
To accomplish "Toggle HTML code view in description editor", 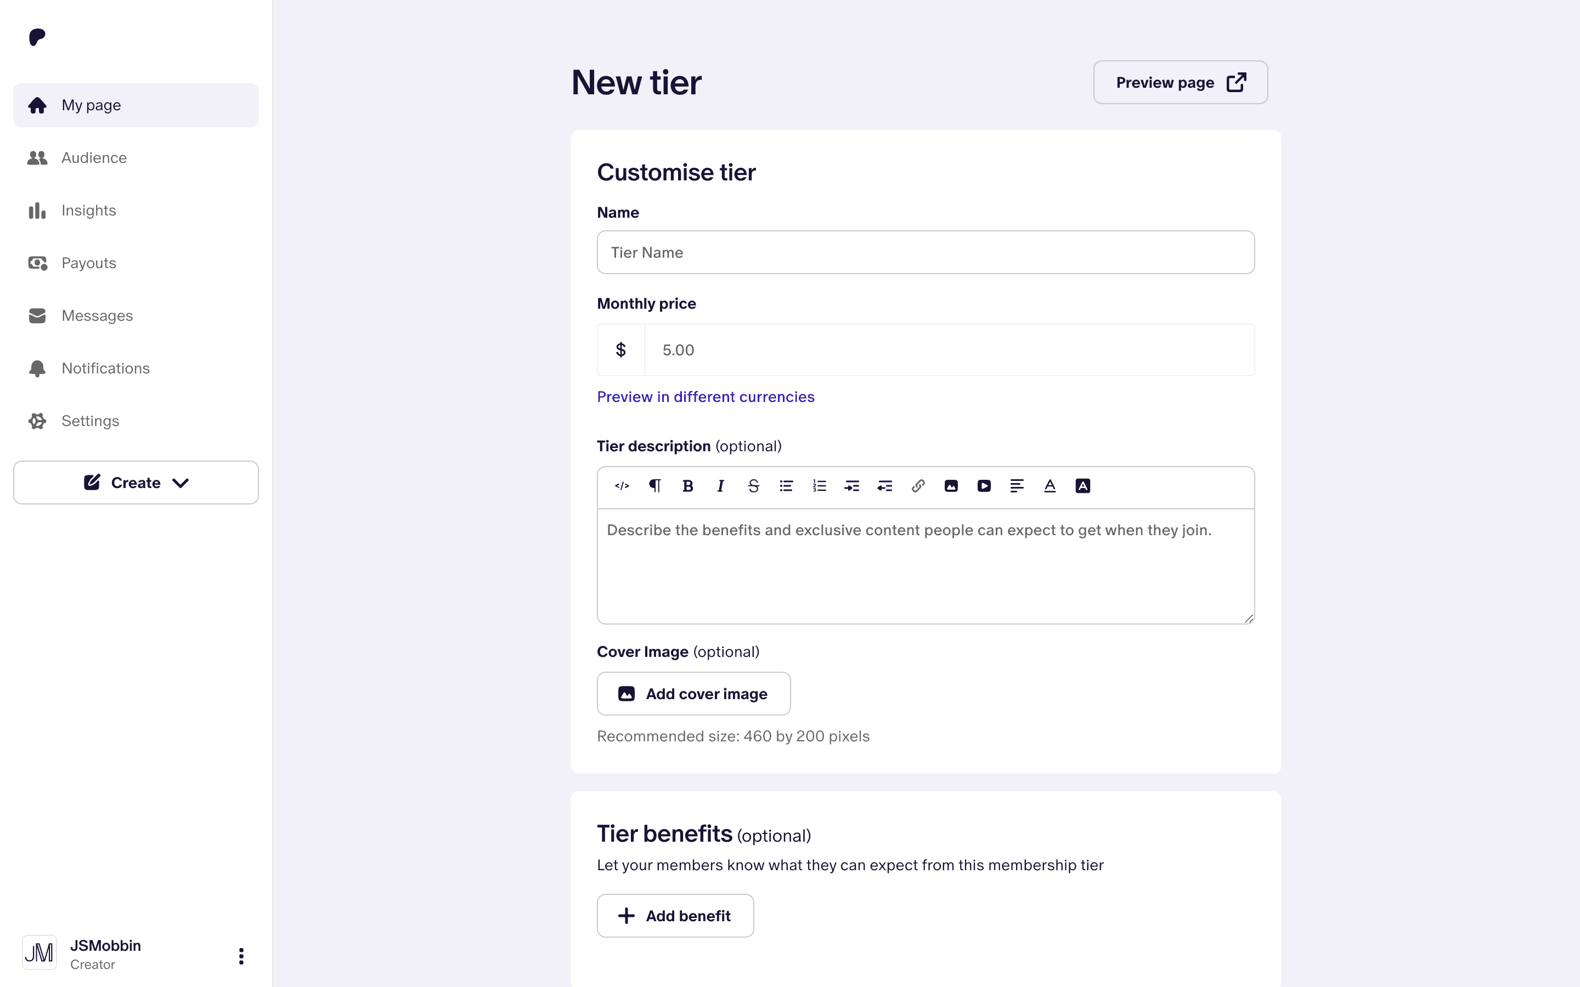I will coord(622,486).
